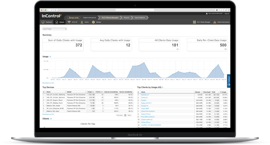Click the browser share icon
This screenshot has width=270, height=145.
pyautogui.click(x=221, y=10)
